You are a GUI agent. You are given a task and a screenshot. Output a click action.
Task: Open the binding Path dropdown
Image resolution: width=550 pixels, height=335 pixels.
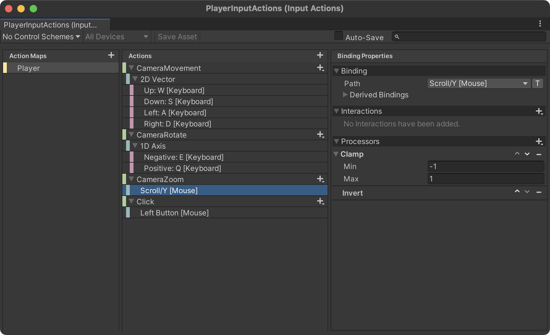tap(479, 83)
